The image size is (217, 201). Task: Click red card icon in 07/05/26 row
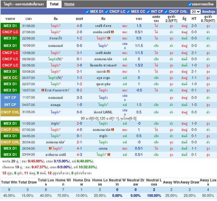click(x=113, y=130)
